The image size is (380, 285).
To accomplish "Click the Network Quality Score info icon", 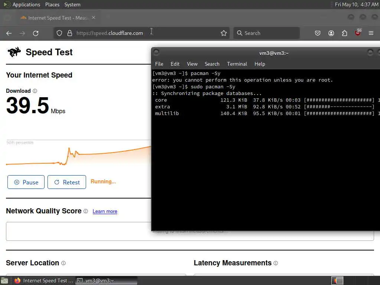I will 86,211.
